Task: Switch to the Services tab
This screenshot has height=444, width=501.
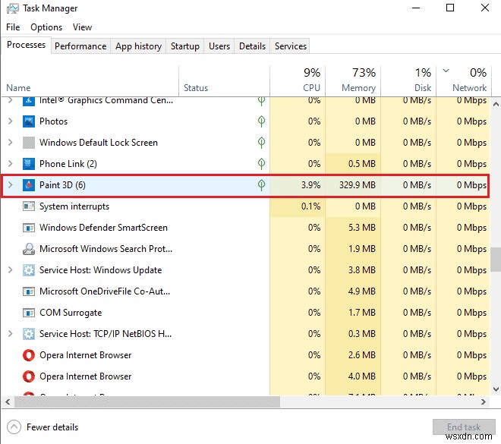Action: (x=291, y=46)
